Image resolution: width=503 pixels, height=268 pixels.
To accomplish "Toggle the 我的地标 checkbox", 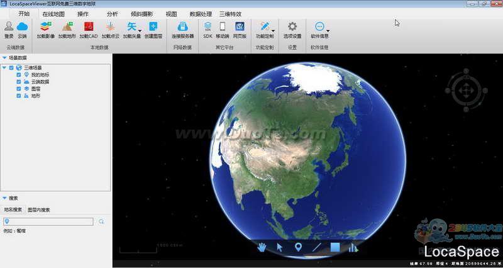I will click(19, 75).
